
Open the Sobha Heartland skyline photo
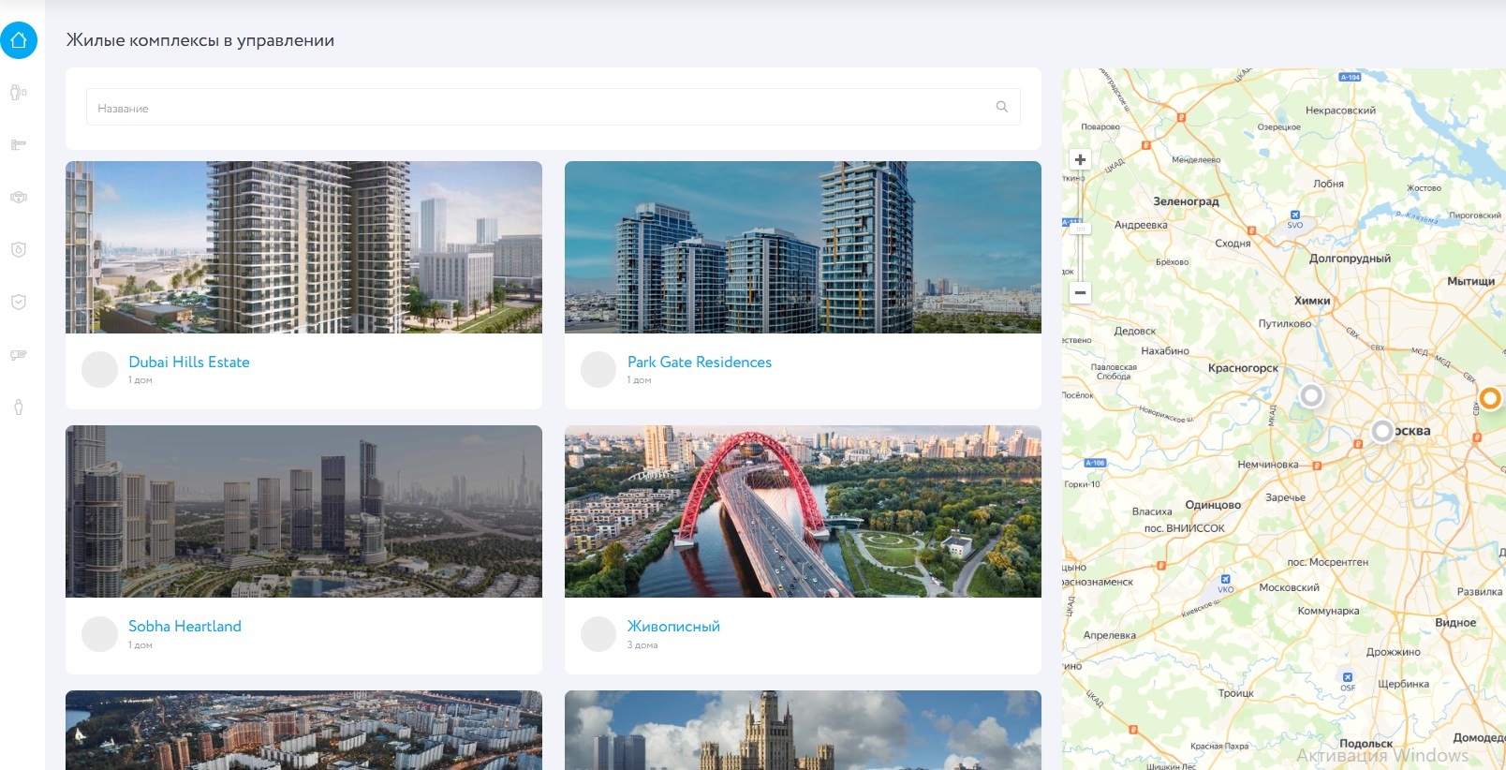tap(303, 511)
